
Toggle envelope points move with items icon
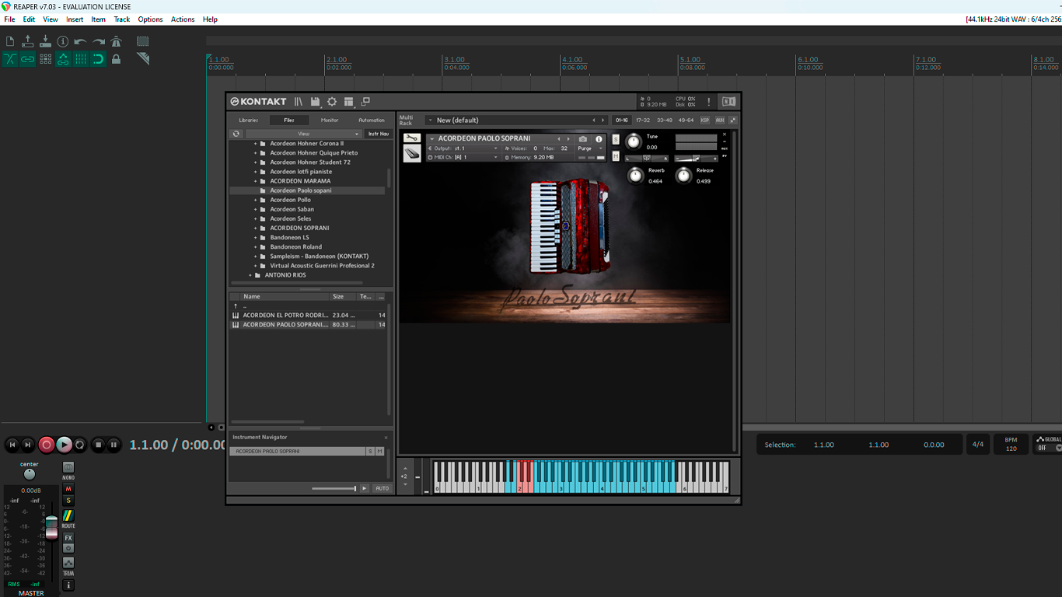(x=63, y=59)
